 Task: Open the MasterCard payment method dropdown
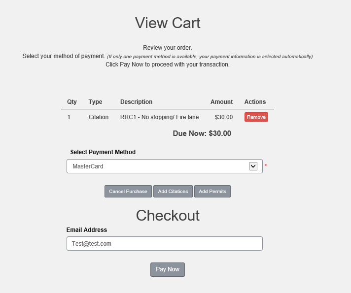click(x=165, y=166)
